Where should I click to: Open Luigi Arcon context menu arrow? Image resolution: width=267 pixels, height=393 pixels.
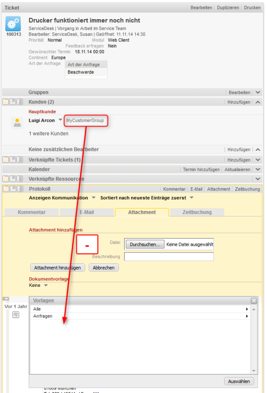coord(60,120)
